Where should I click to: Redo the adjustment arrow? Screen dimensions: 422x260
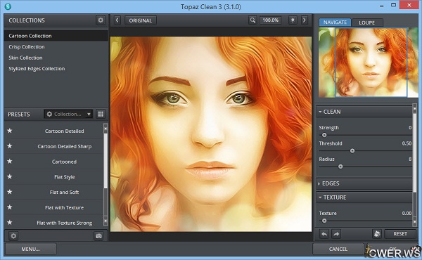click(336, 234)
